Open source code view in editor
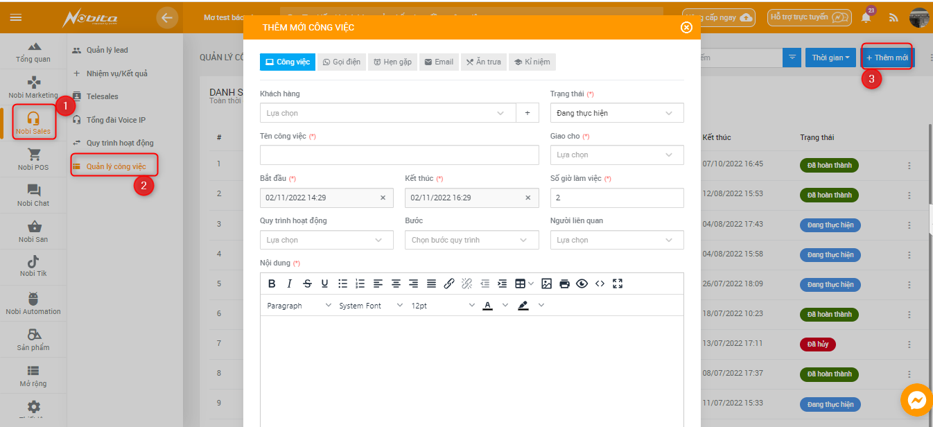The height and width of the screenshot is (427, 933). coord(600,284)
